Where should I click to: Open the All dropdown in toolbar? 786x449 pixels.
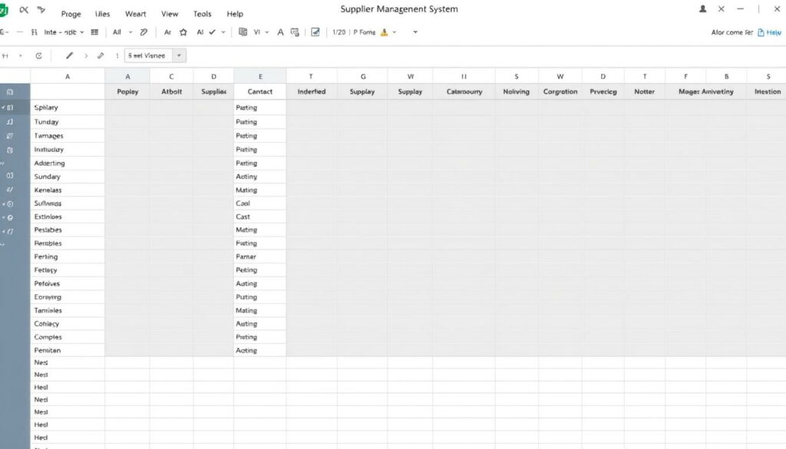pyautogui.click(x=122, y=32)
